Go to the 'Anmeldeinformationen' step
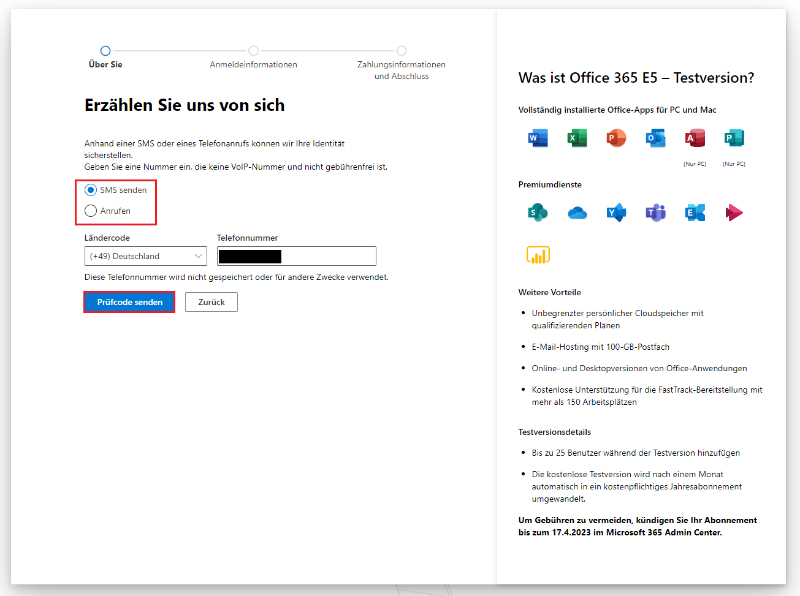The image size is (800, 596). pos(253,51)
